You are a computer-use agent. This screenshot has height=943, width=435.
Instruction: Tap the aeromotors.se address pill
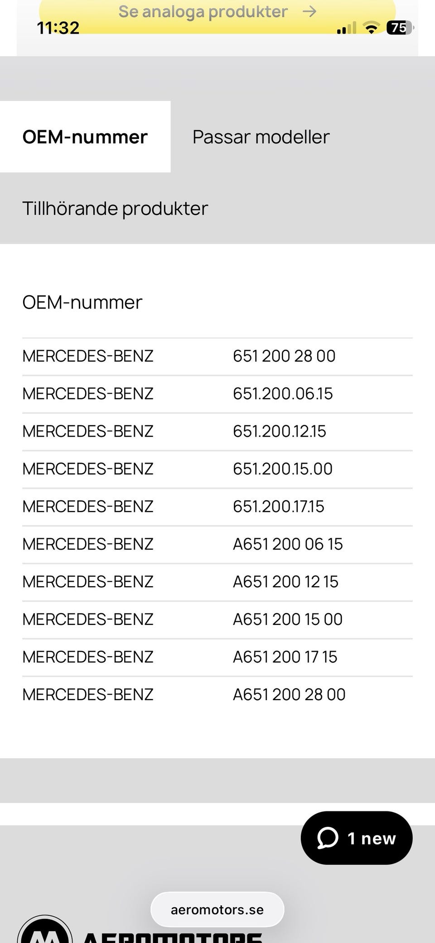[x=217, y=909]
